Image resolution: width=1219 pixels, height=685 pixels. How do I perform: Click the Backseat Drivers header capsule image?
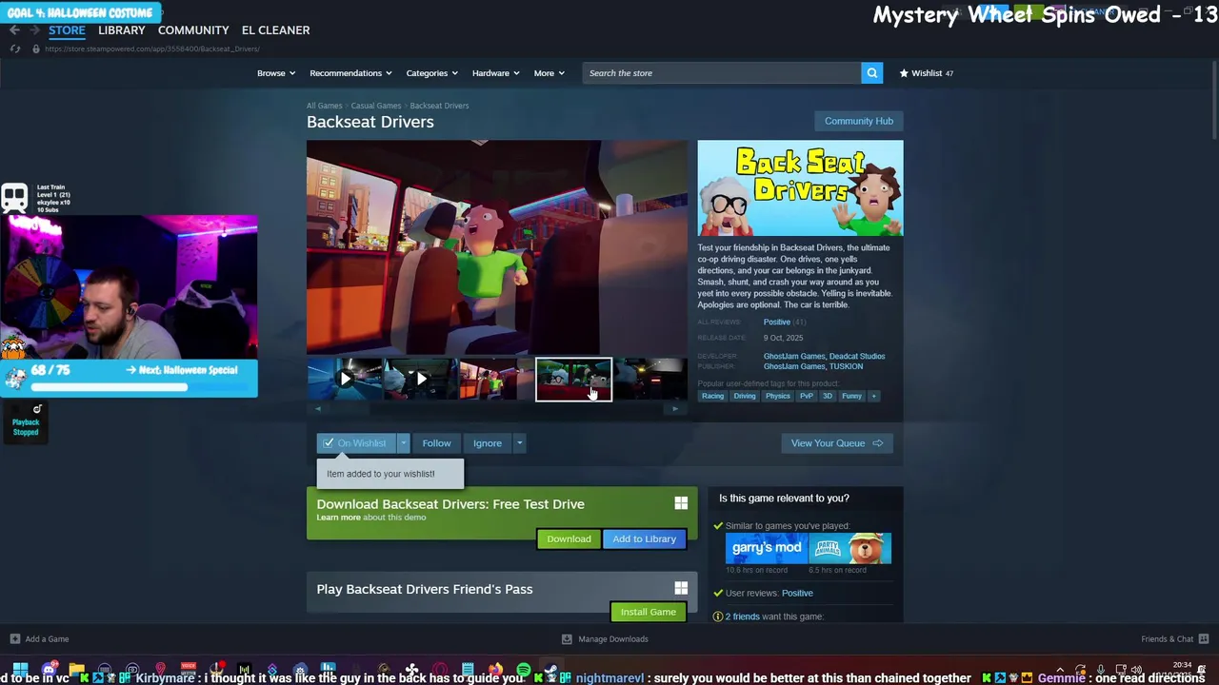[800, 188]
